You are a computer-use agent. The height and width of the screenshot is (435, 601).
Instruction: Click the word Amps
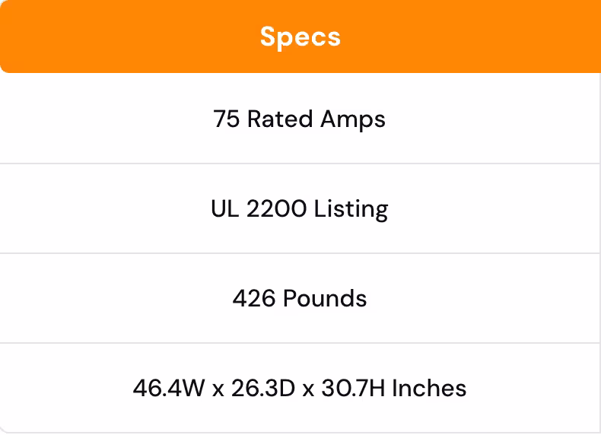[352, 119]
